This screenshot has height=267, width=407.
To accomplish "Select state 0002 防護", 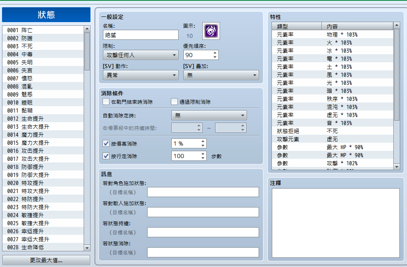I will pyautogui.click(x=43, y=38).
